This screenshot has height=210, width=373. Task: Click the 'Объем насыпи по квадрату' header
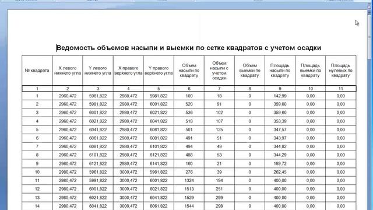click(189, 71)
